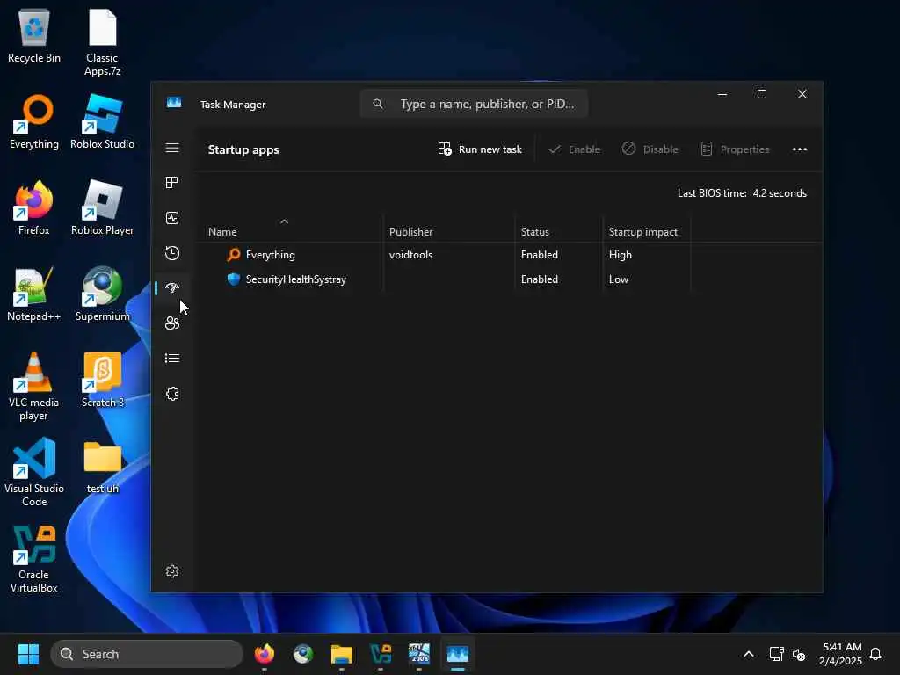Open the Task Manager hamburger navigation menu
Image resolution: width=900 pixels, height=675 pixels.
tap(172, 148)
